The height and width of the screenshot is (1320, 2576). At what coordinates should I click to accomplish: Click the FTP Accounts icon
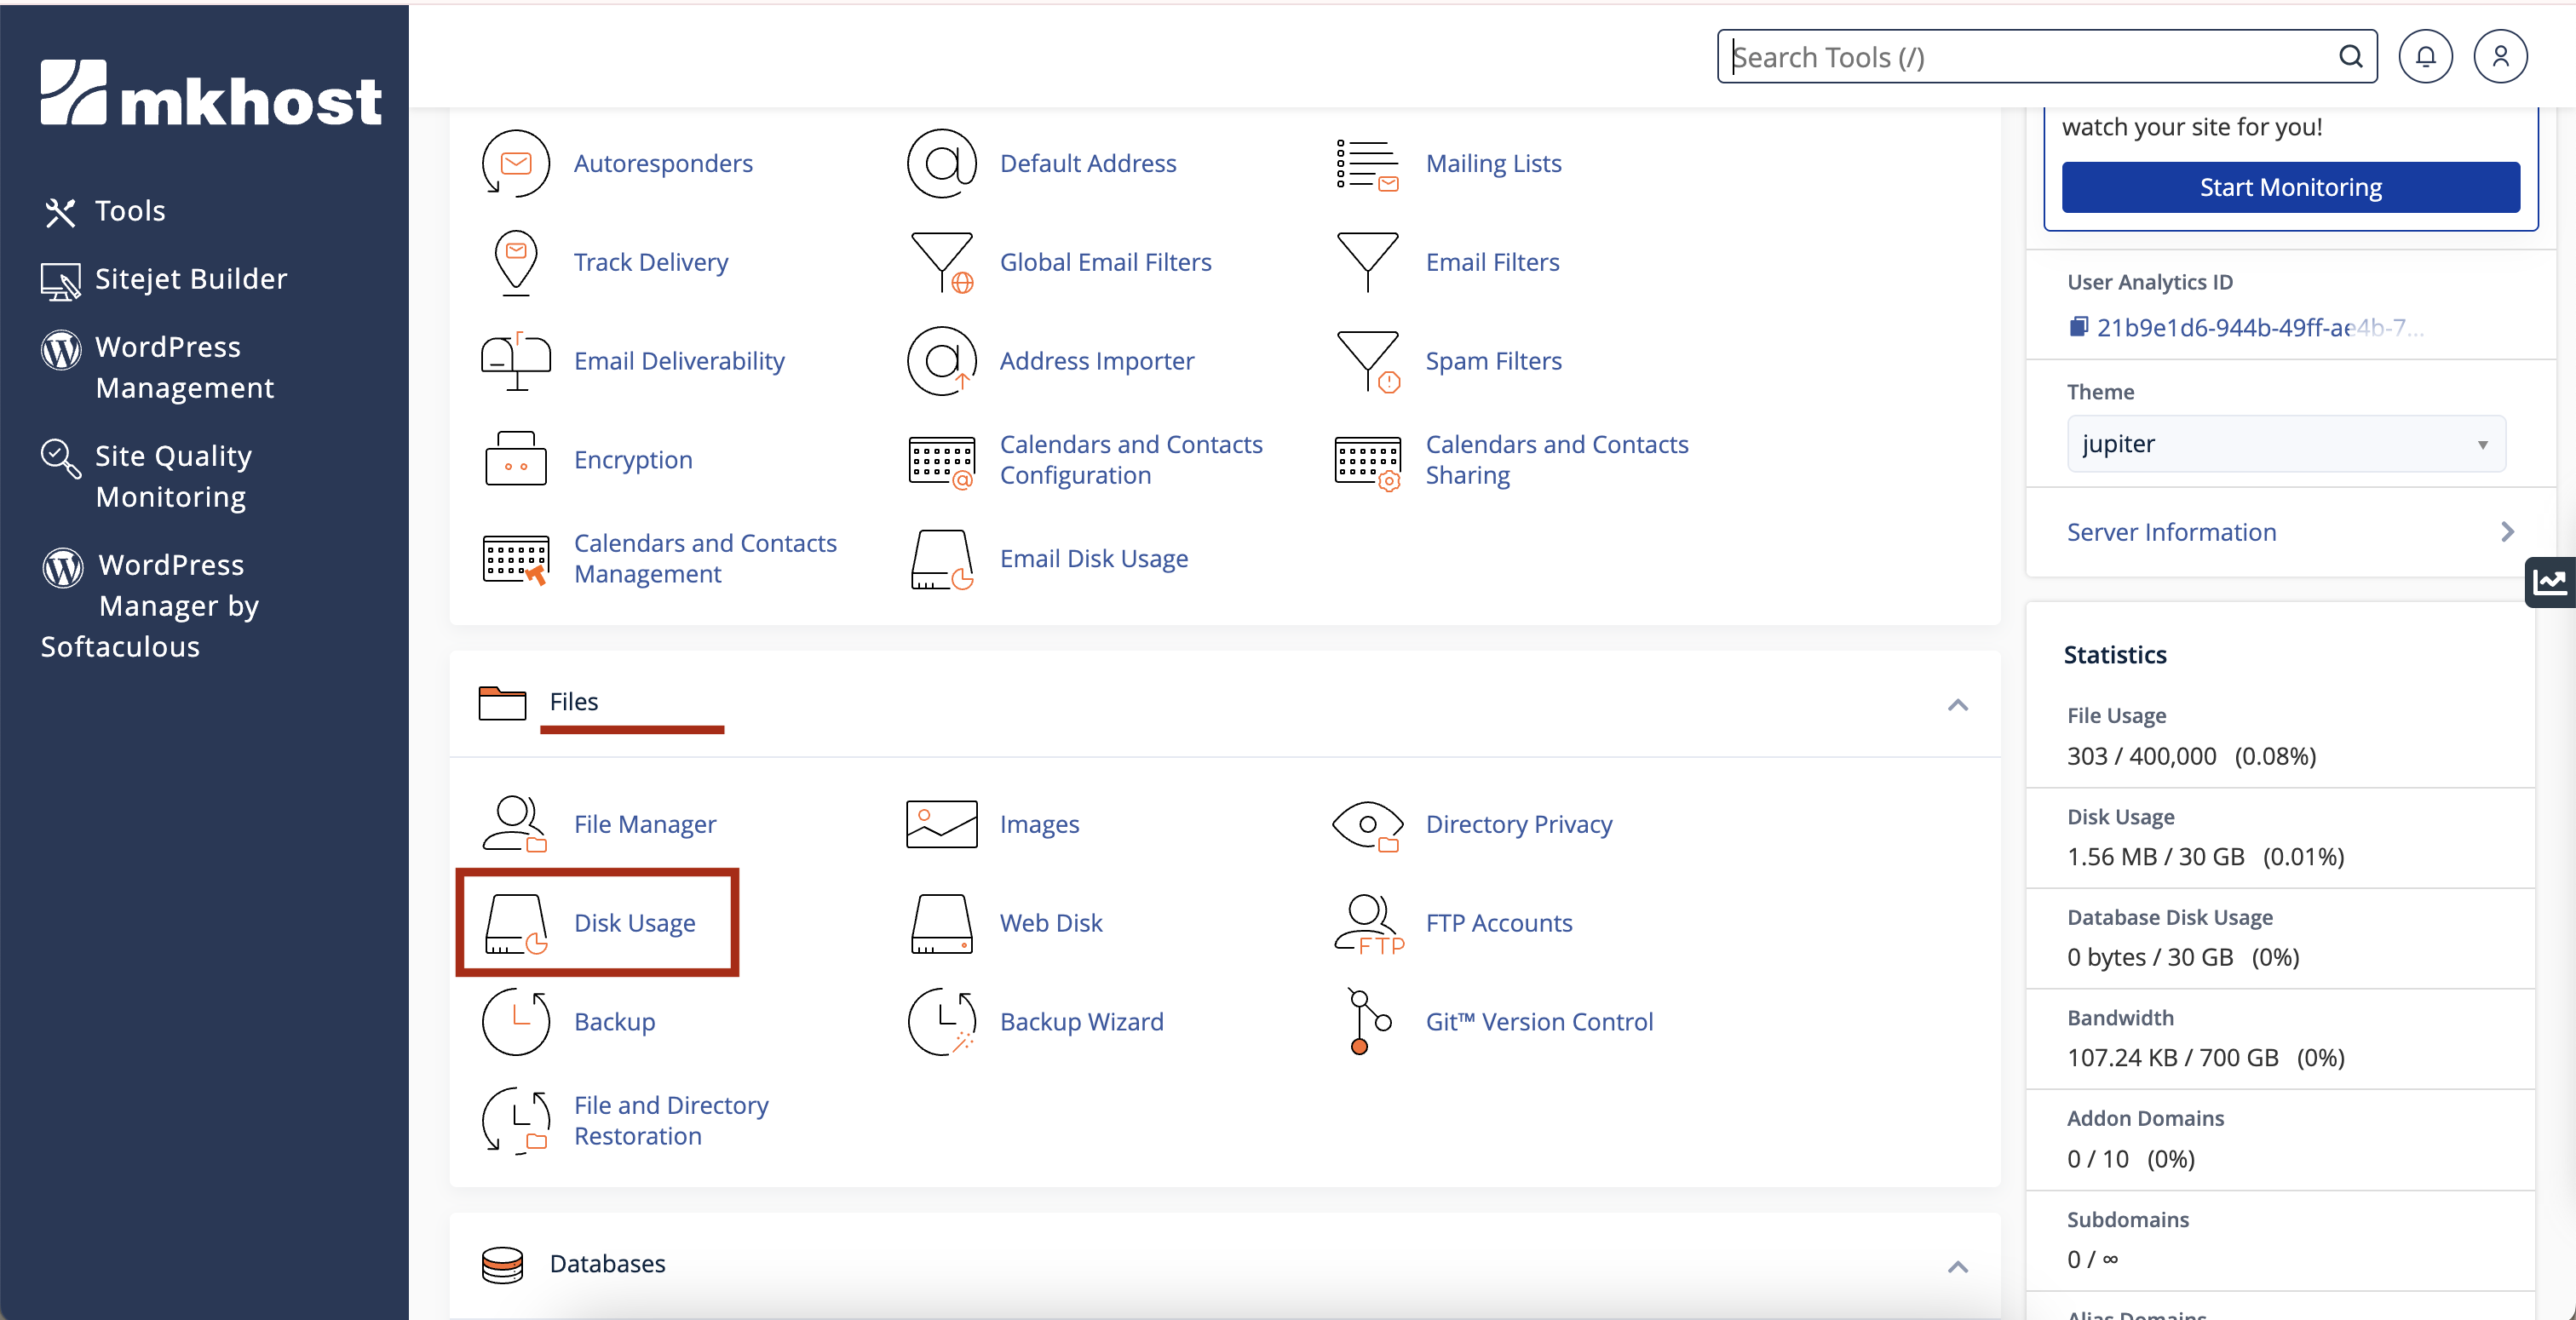pos(1367,923)
